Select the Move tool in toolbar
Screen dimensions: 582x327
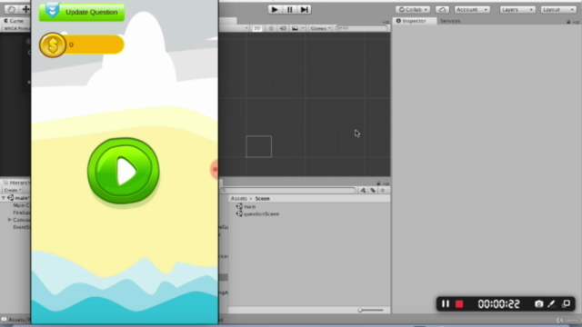(25, 9)
